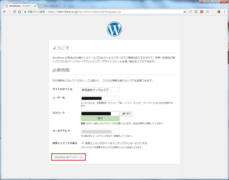Select the WordPress インストール tab
The image size is (229, 180).
tap(21, 6)
